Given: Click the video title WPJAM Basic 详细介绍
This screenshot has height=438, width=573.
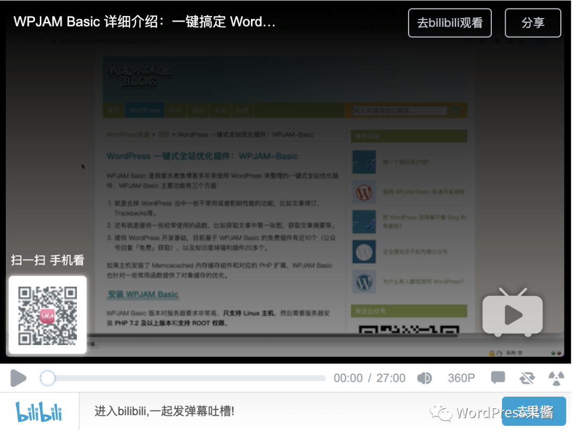Looking at the screenshot, I should (144, 22).
